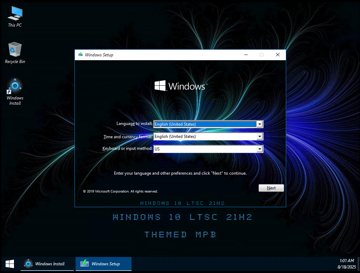The image size is (360, 273).
Task: Select the Windows Install desktop shortcut
Action: click(x=15, y=92)
